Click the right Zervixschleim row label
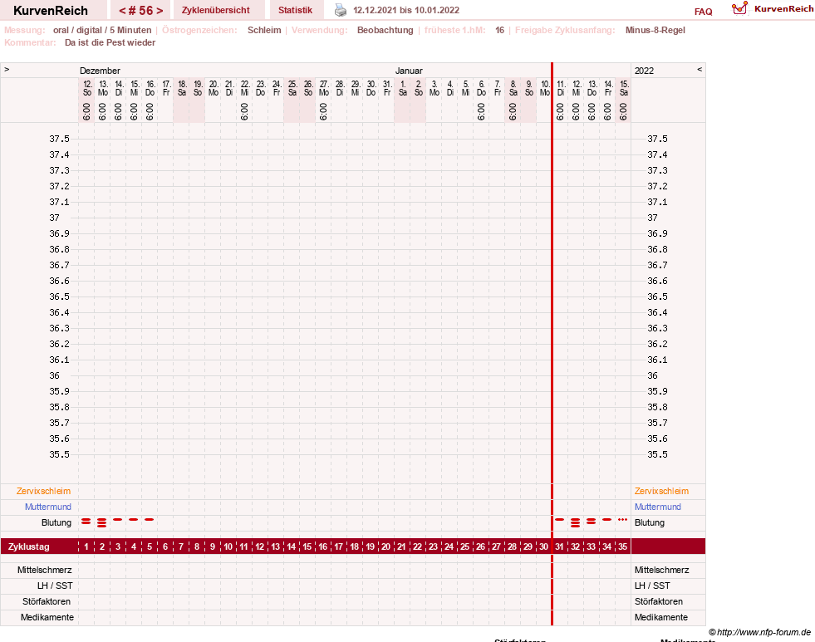This screenshot has width=815, height=642. 661,491
